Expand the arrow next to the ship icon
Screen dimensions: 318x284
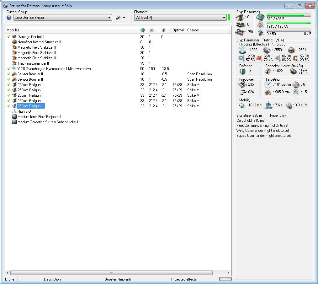coord(124,18)
